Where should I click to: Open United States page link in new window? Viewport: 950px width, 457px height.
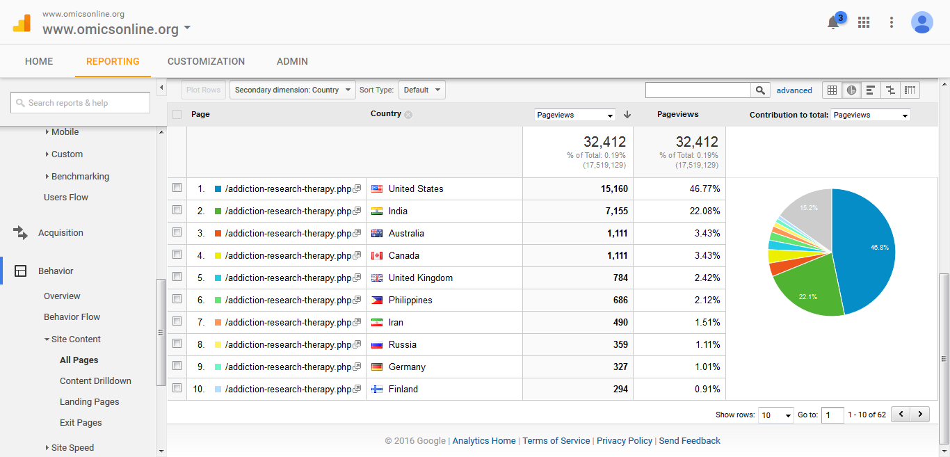357,189
